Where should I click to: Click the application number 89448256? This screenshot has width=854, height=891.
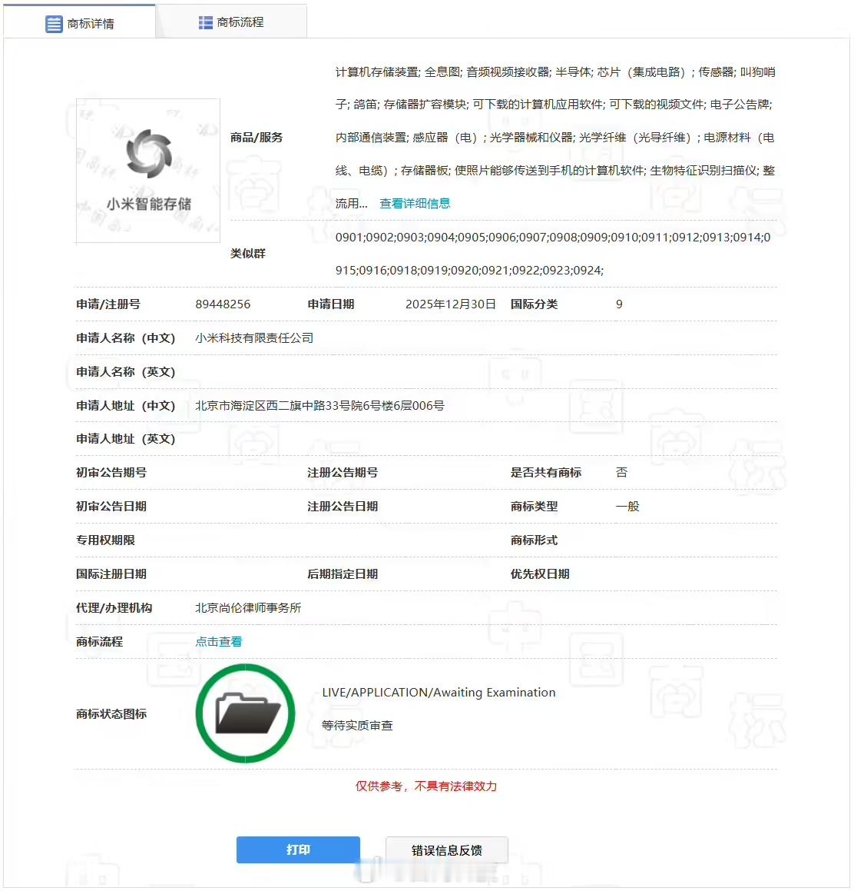[223, 304]
